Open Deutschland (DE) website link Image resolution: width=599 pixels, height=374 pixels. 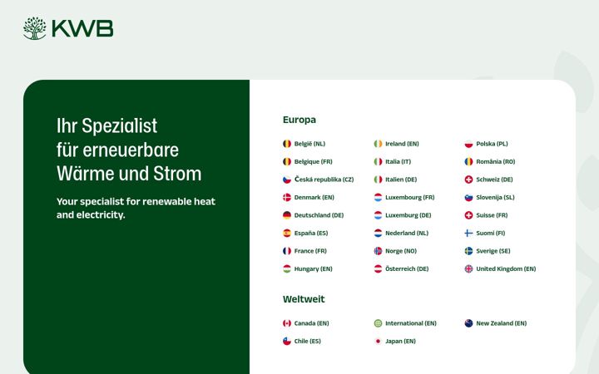(x=319, y=215)
